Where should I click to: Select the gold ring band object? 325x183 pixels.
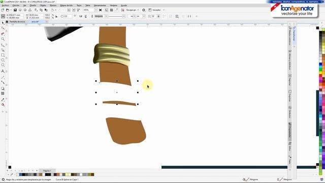112,54
